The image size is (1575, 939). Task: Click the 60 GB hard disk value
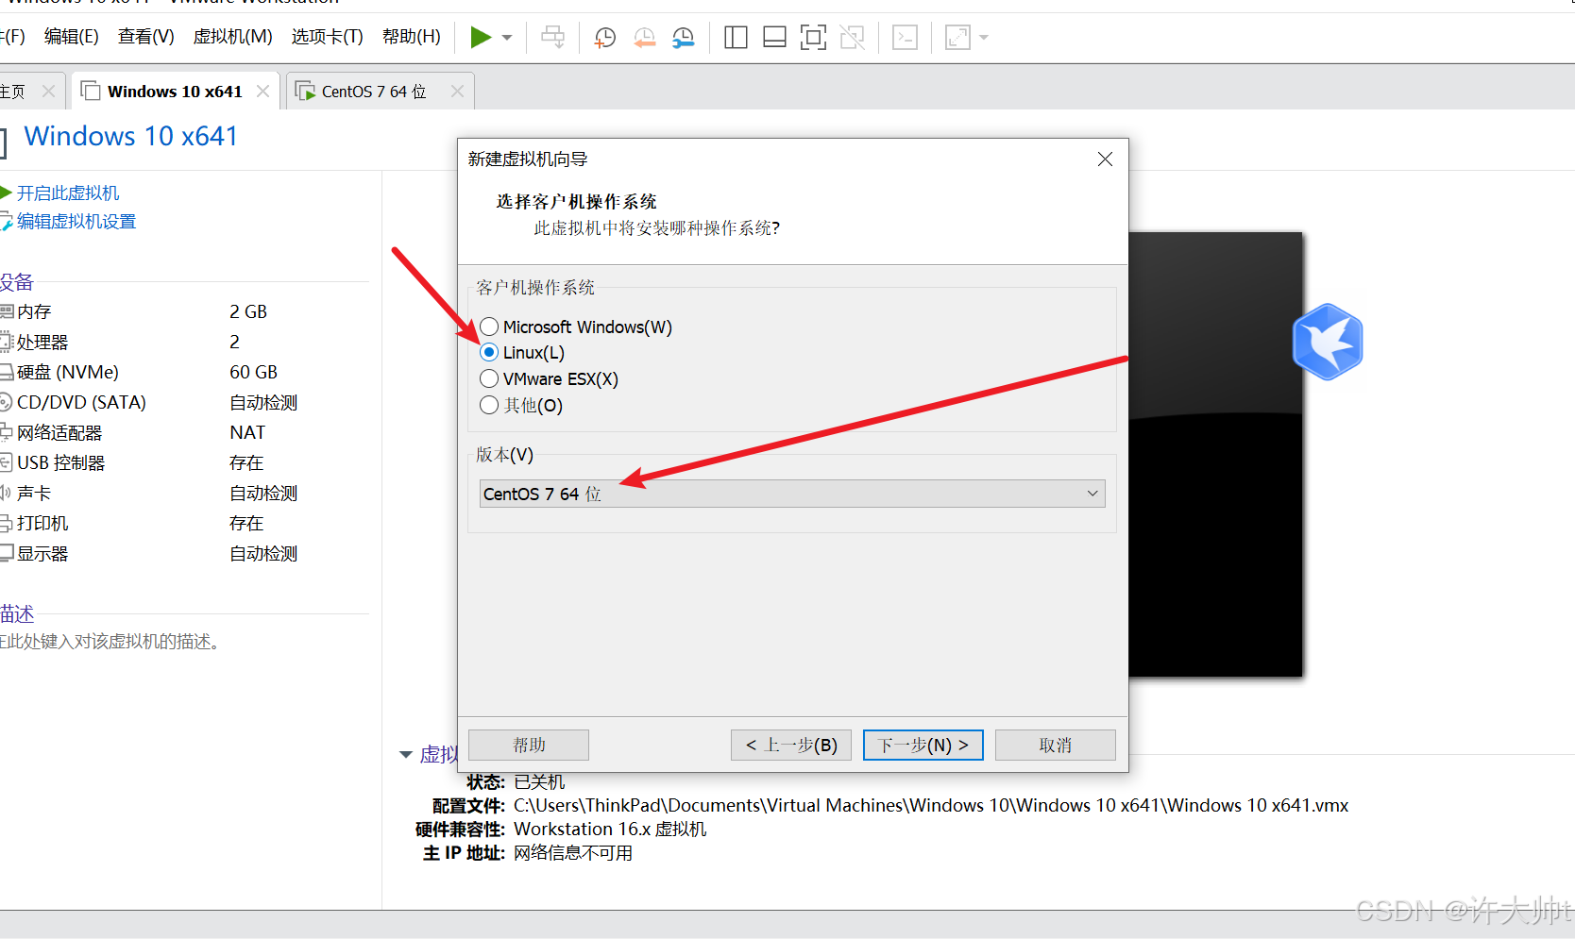point(254,372)
